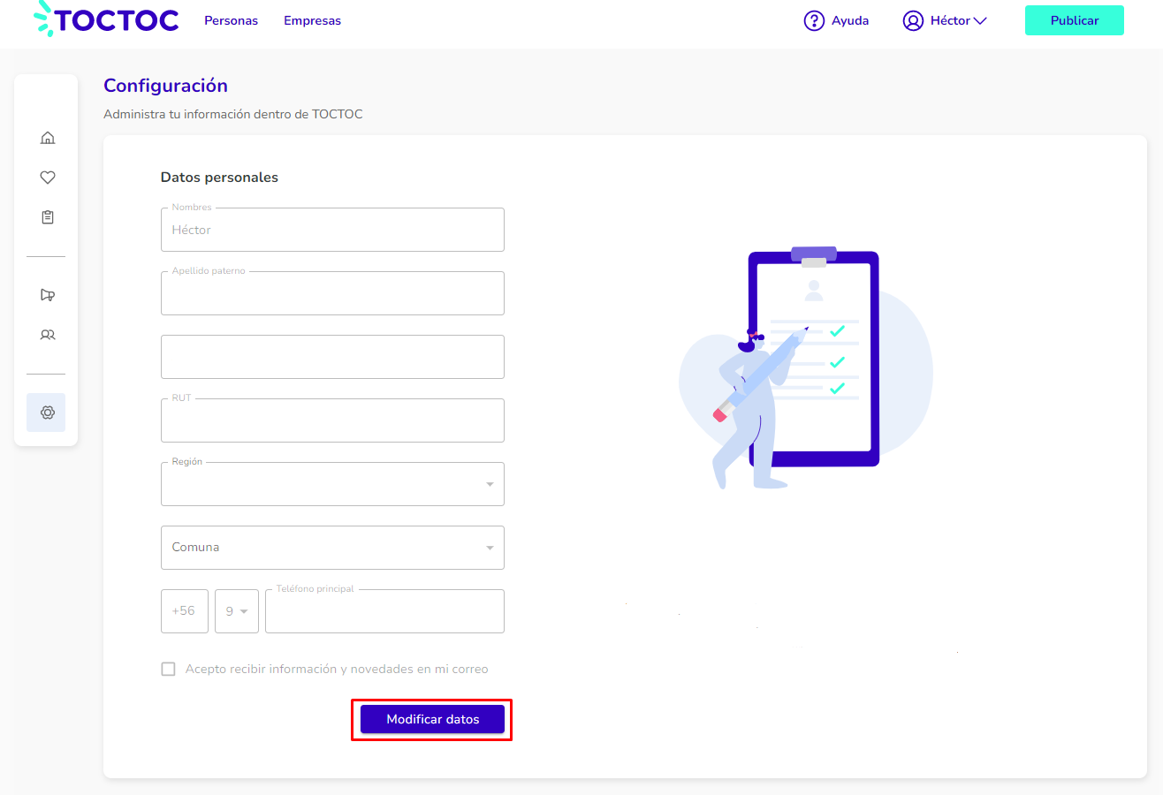Click into the RUT input field
The height and width of the screenshot is (795, 1163).
(332, 420)
